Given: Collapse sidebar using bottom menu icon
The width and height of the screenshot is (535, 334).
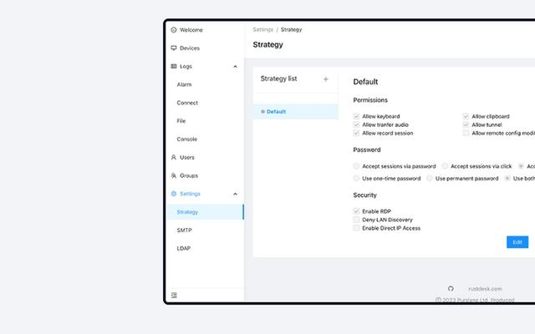Looking at the screenshot, I should click(x=174, y=295).
